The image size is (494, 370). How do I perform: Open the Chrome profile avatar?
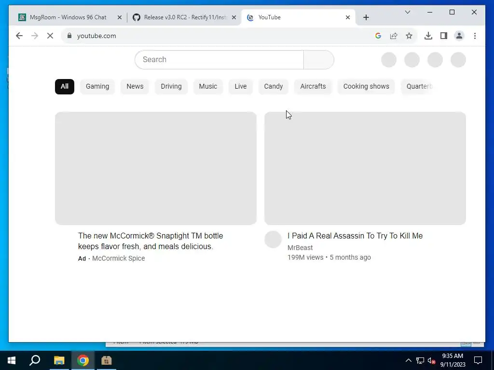click(459, 36)
